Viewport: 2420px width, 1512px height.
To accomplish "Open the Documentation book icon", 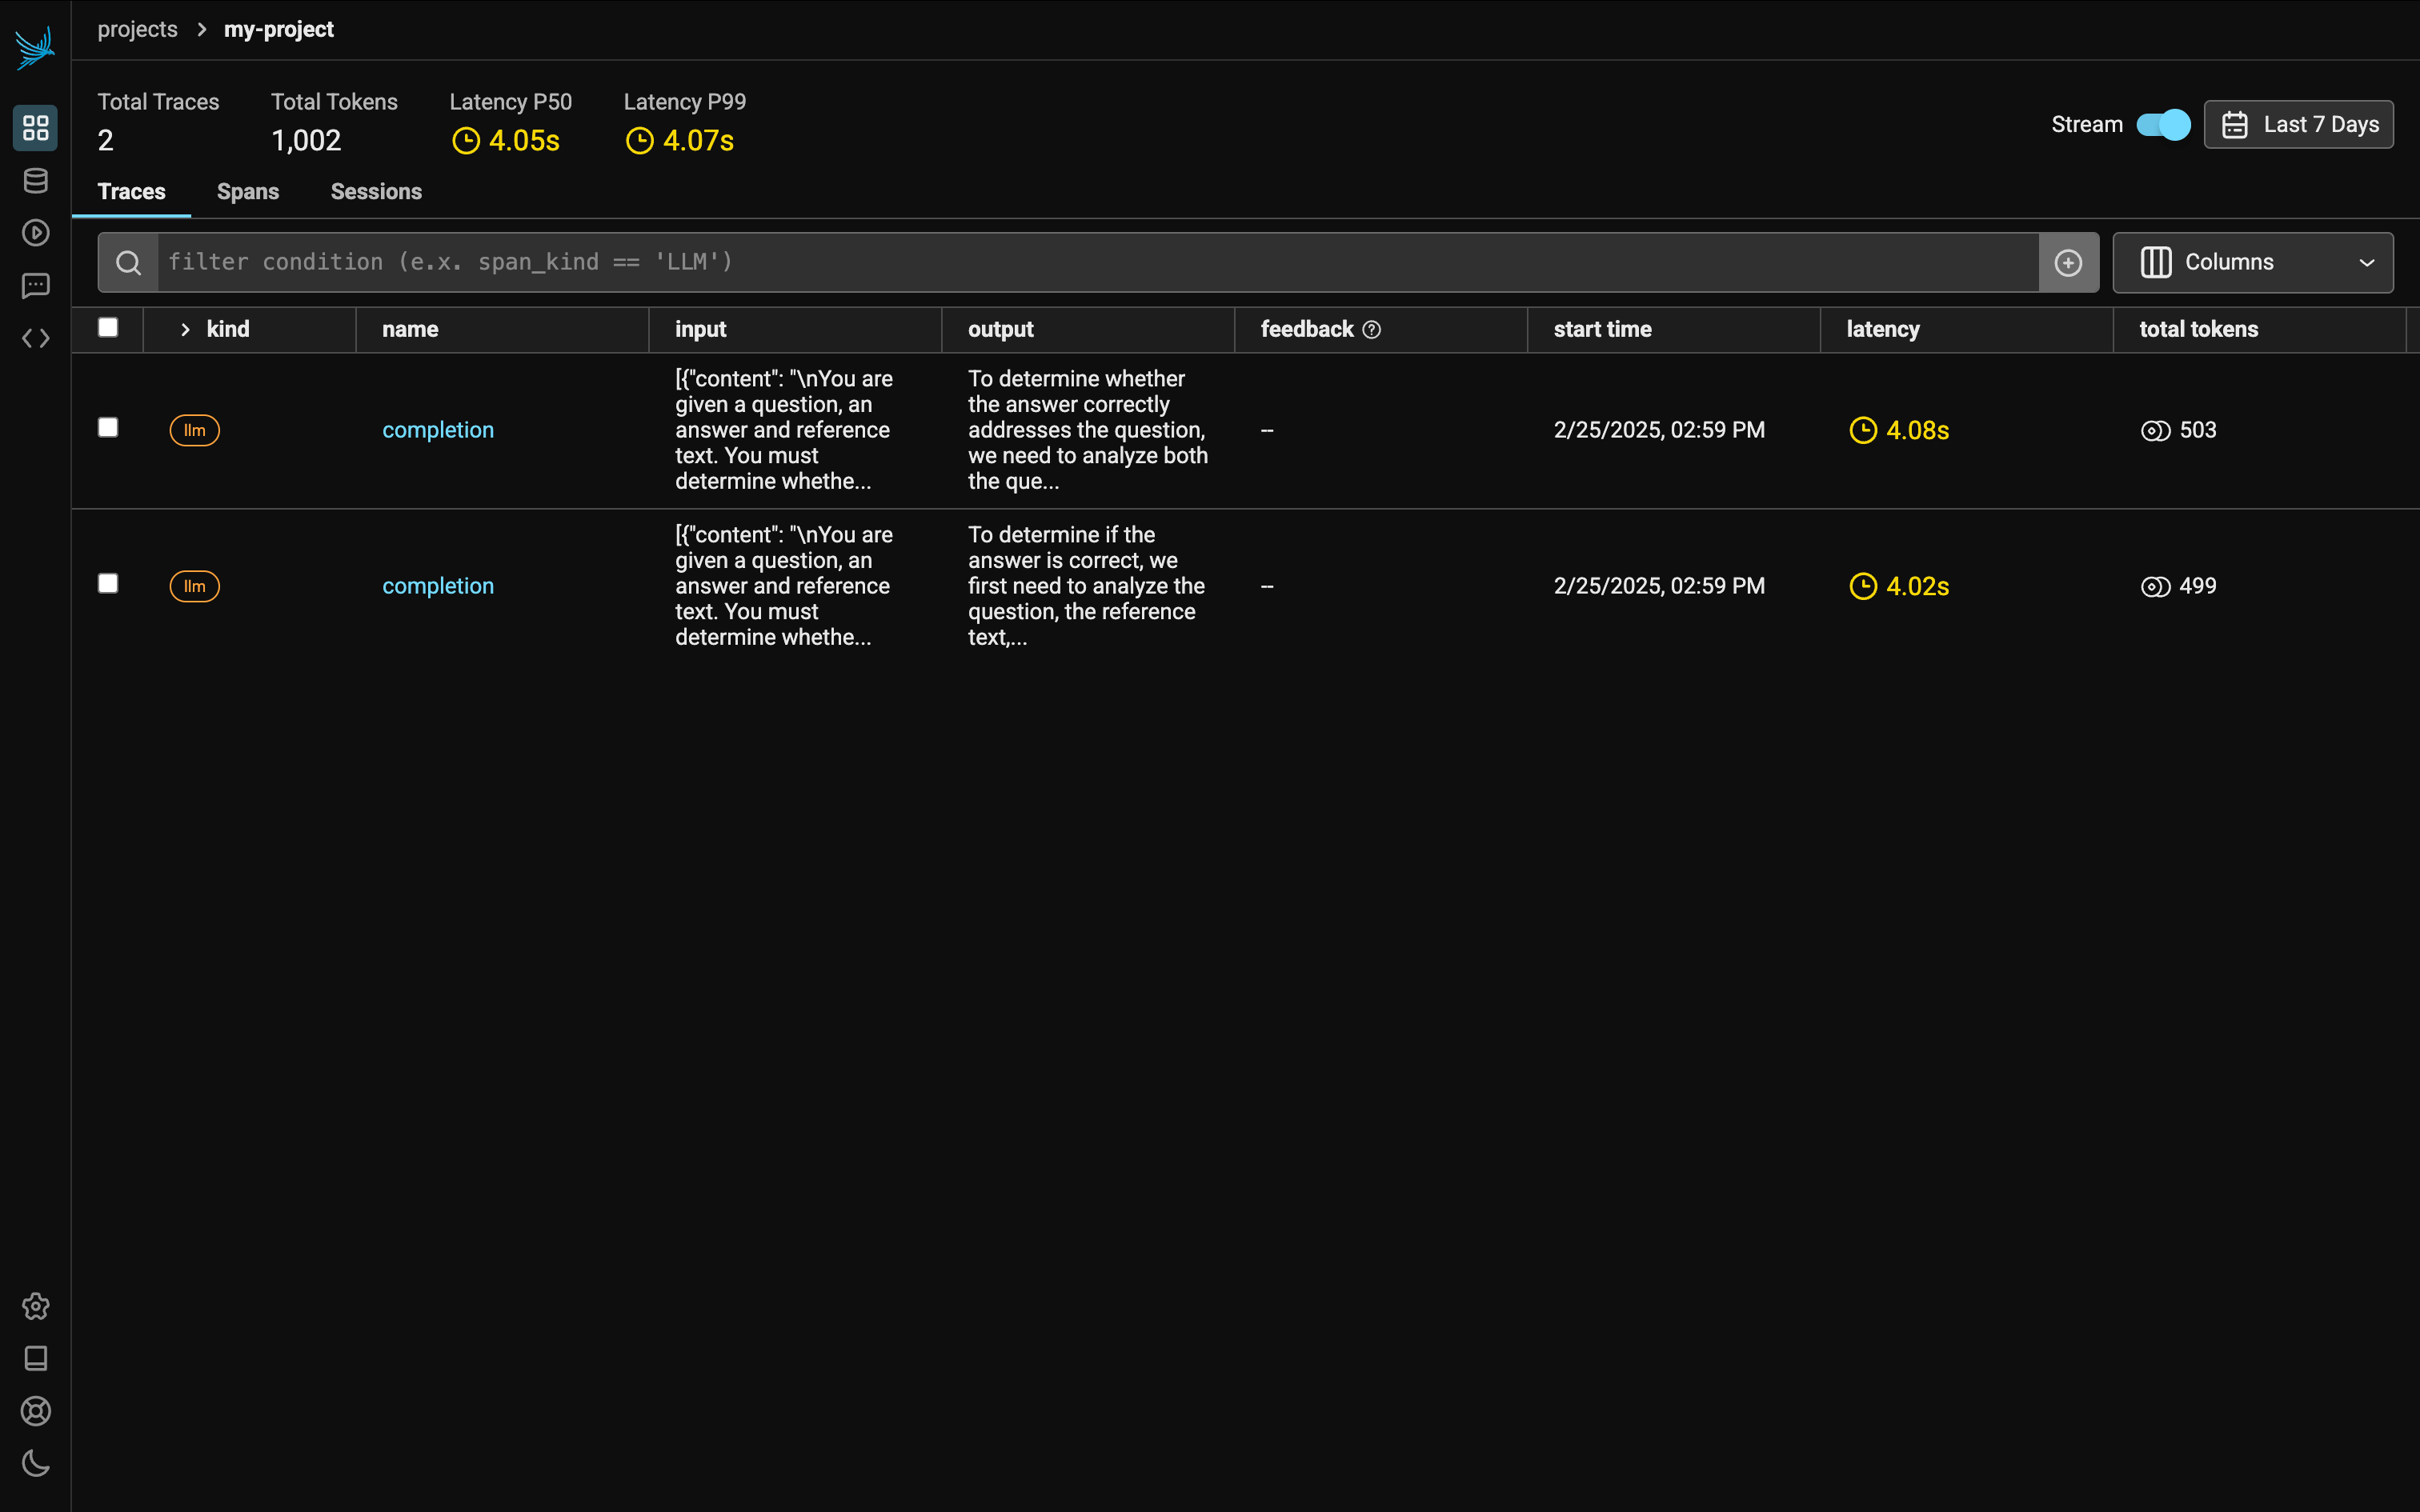I will pos(36,1358).
